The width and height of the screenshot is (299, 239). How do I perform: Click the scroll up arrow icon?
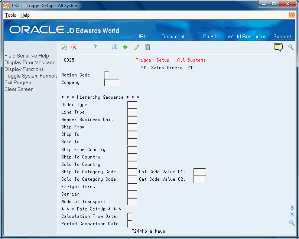(x=292, y=207)
